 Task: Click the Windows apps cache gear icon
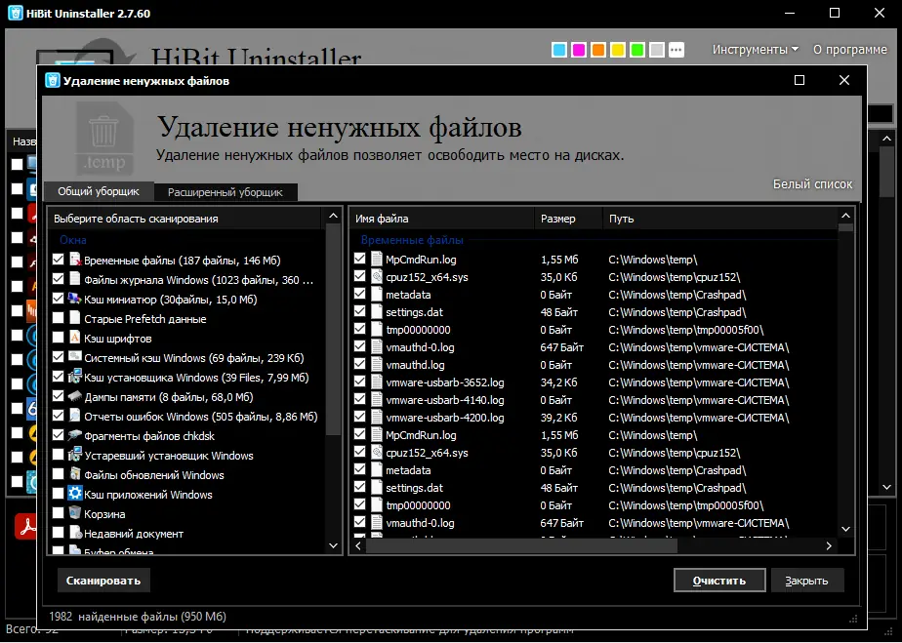point(75,494)
